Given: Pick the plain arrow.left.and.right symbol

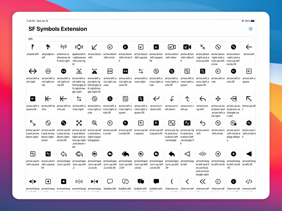Looking at the screenshot, I should 32,71.
